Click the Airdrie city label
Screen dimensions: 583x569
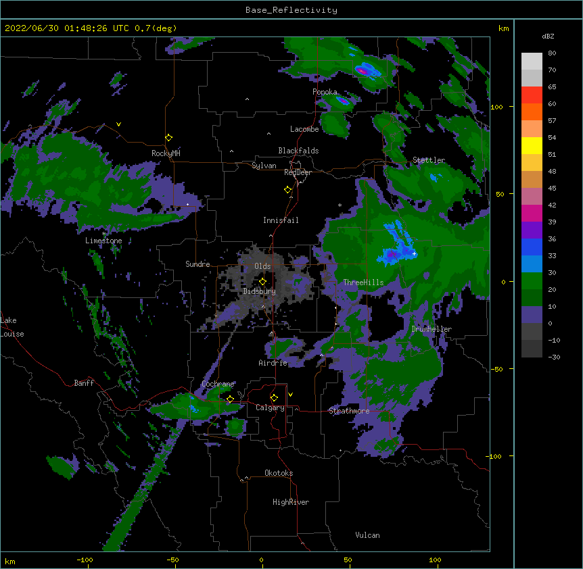point(273,363)
